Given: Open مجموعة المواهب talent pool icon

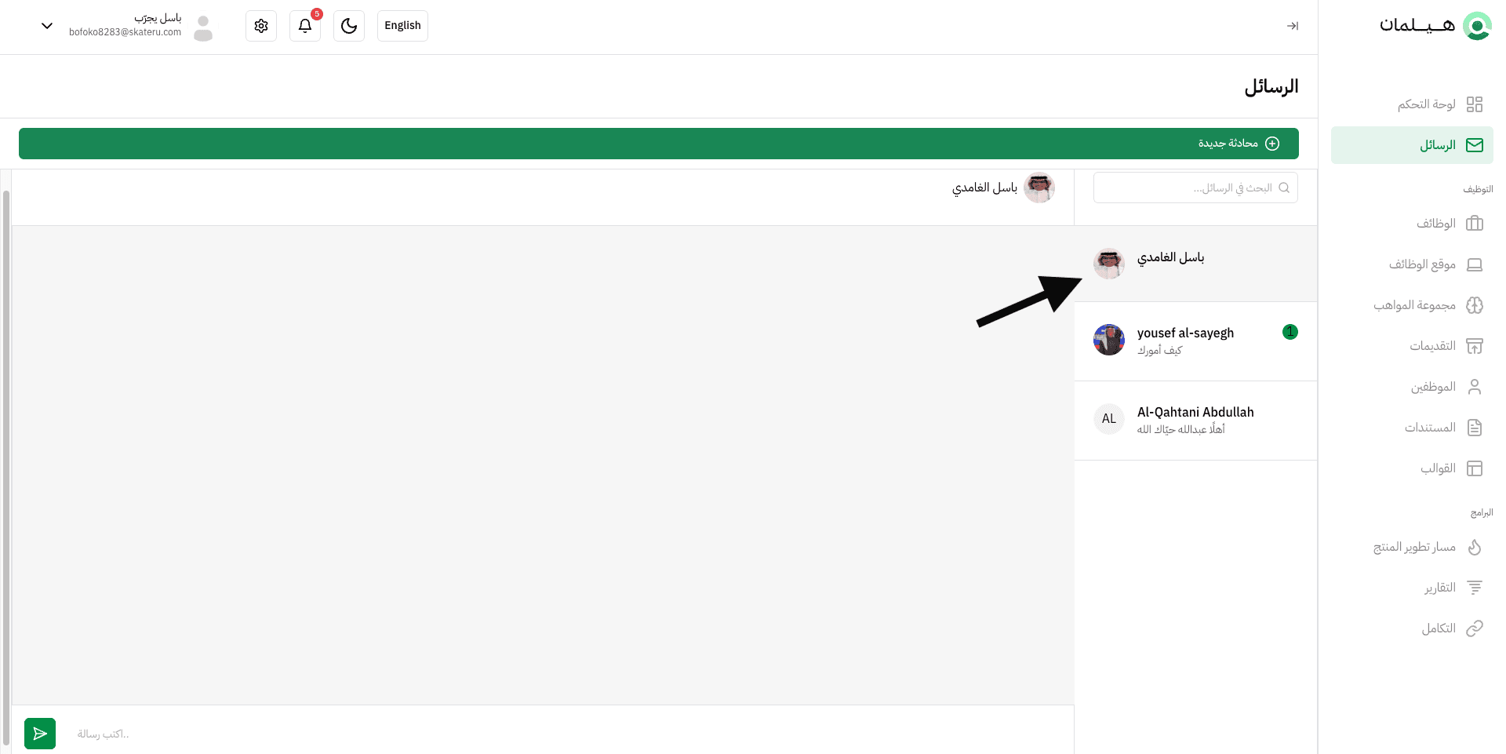Looking at the screenshot, I should (1475, 305).
